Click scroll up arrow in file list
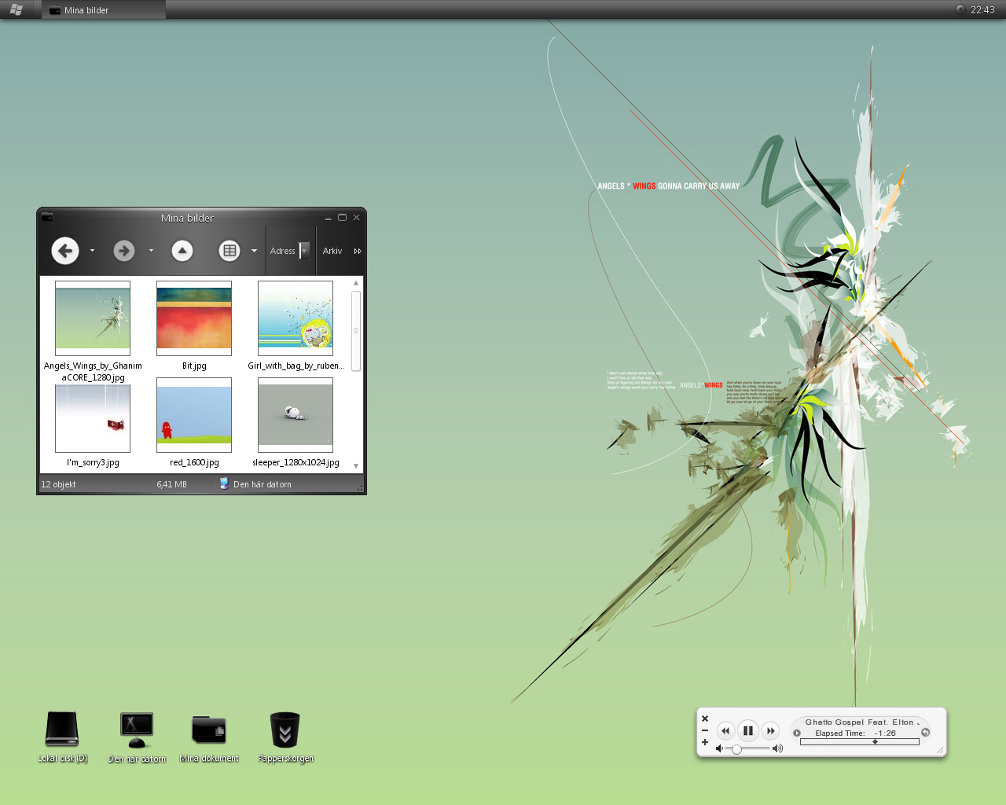The width and height of the screenshot is (1006, 805). (x=356, y=283)
